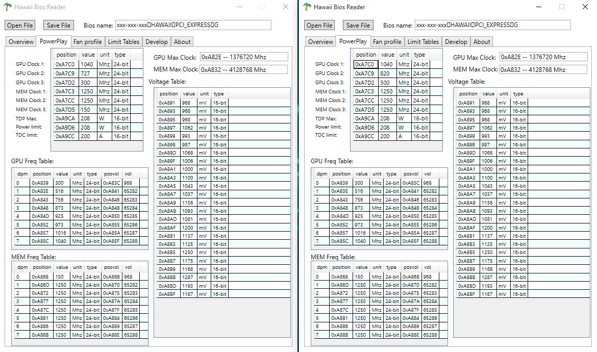Select the Develop tab in left window
Viewport: 597px width, 352px height.
pos(156,42)
